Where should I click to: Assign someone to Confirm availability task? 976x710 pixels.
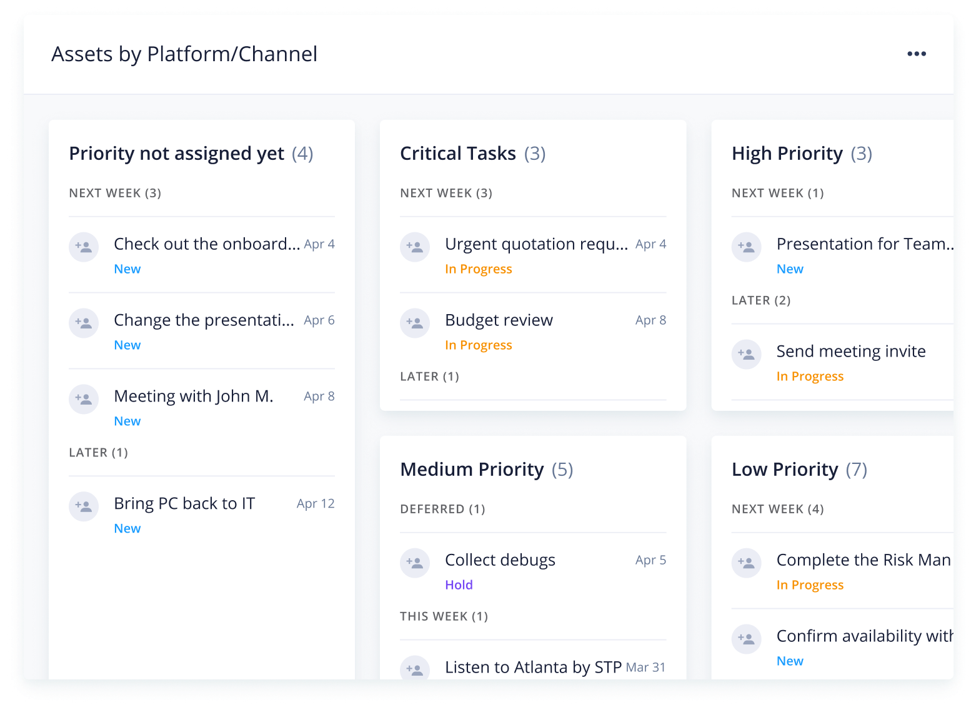tap(747, 639)
